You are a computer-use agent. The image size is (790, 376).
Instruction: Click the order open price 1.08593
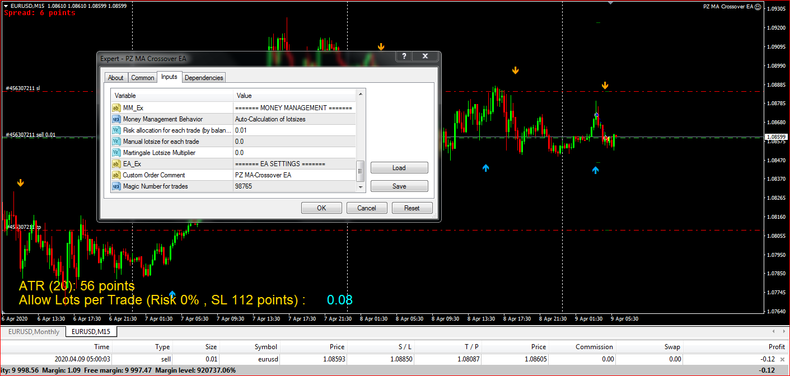[x=333, y=359]
